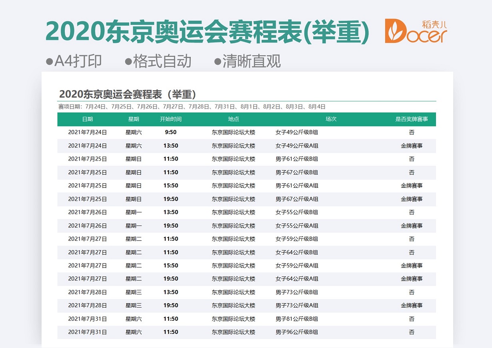The image size is (492, 348).
Task: Click the 日期 column header
Action: coord(88,119)
